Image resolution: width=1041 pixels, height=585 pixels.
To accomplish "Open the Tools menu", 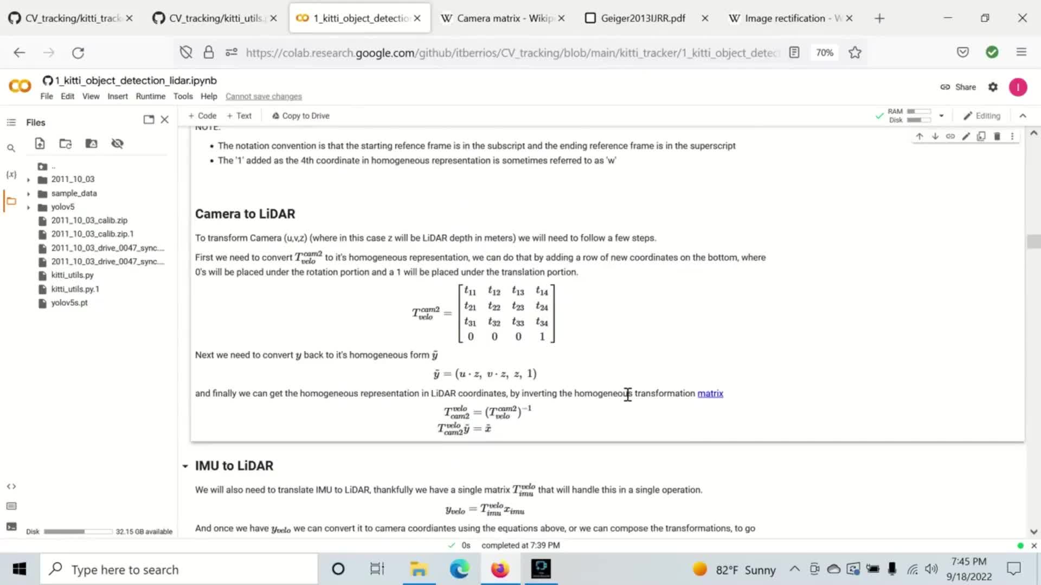I will click(x=183, y=96).
